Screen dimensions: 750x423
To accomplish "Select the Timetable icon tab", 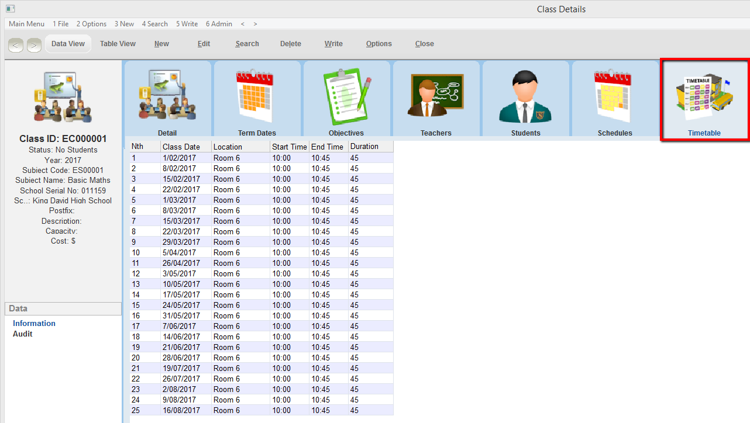I will coord(704,99).
